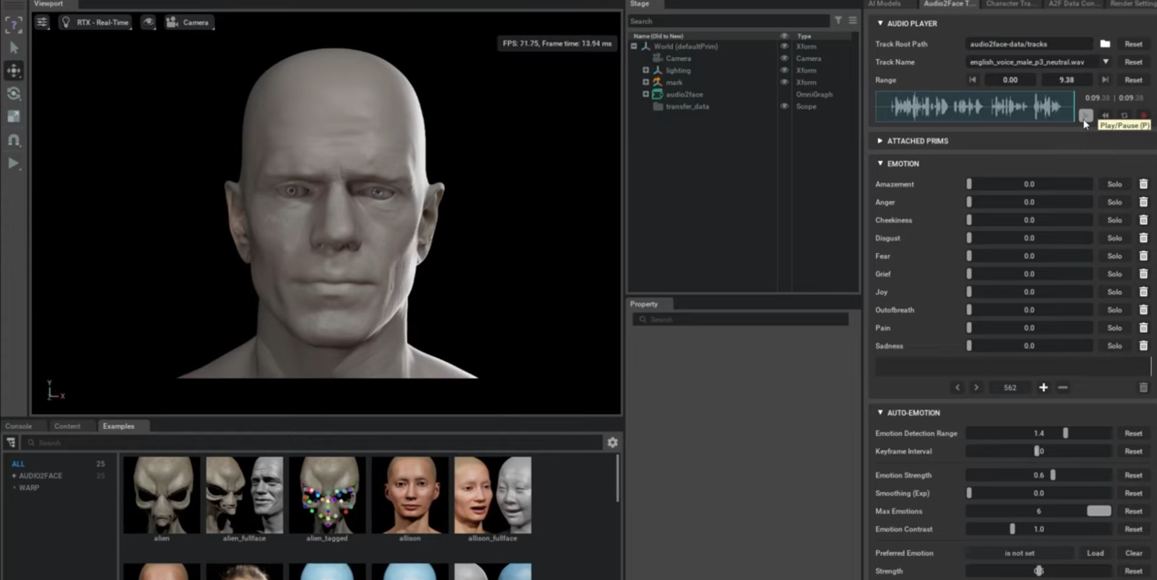Browse Track Root Path folder icon
Image resolution: width=1157 pixels, height=580 pixels.
coord(1105,44)
